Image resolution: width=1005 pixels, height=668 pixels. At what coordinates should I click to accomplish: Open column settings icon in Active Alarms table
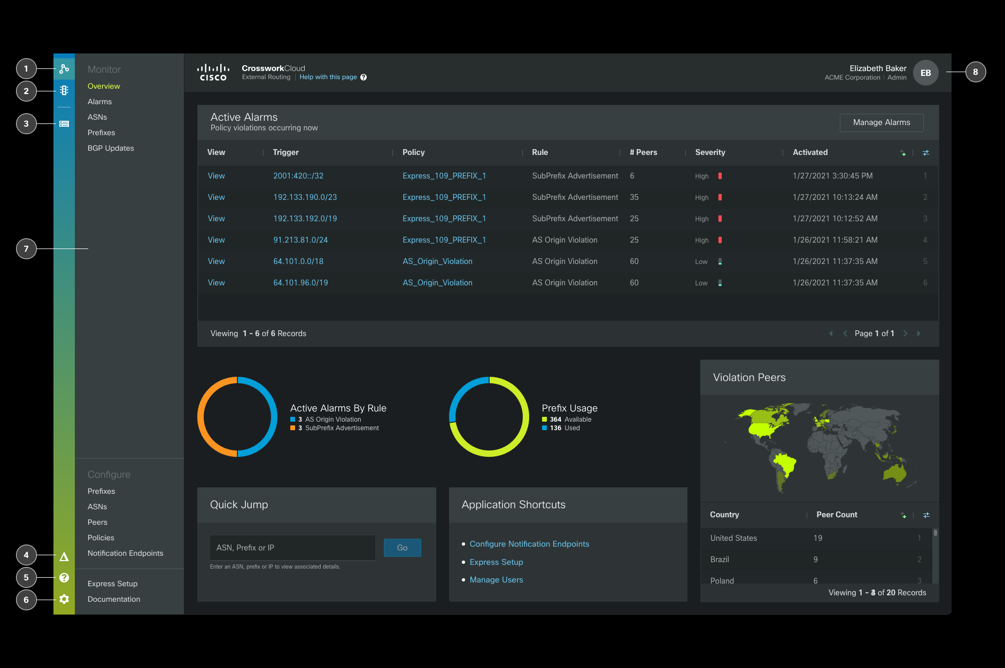coord(926,153)
